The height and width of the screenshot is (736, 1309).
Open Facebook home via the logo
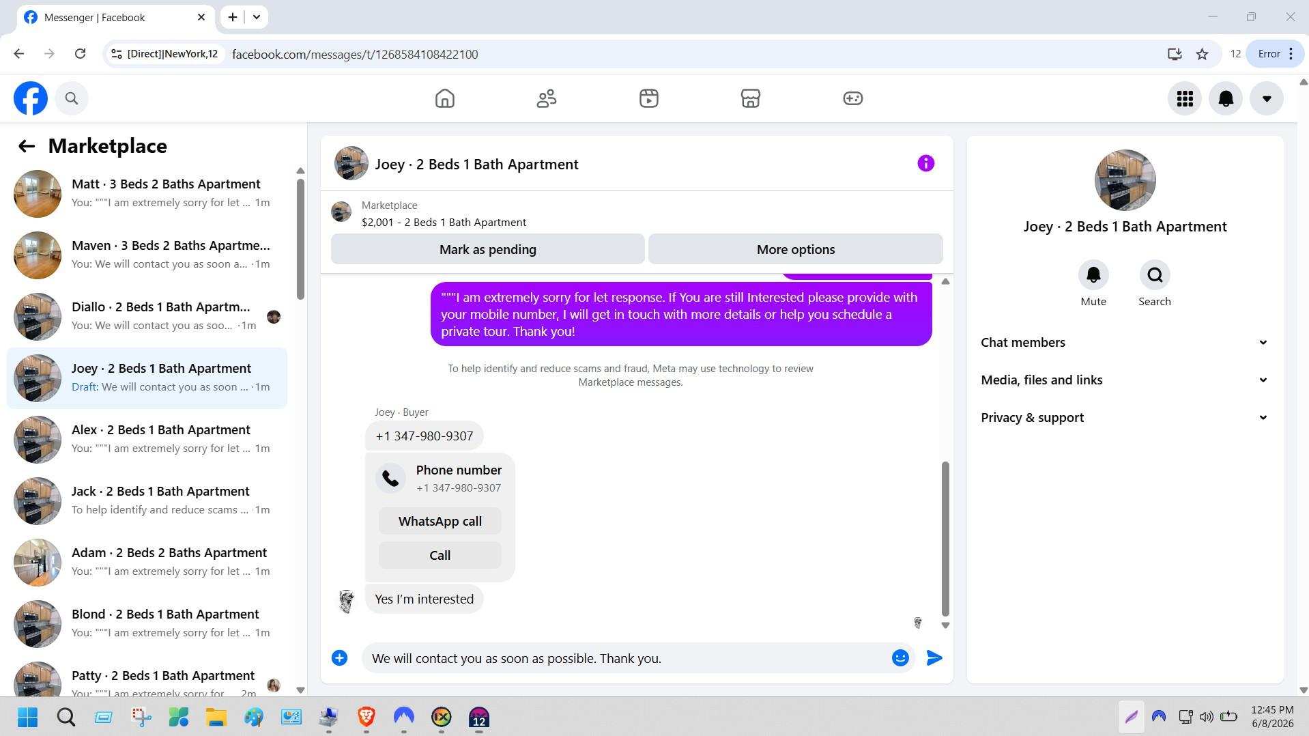31,98
